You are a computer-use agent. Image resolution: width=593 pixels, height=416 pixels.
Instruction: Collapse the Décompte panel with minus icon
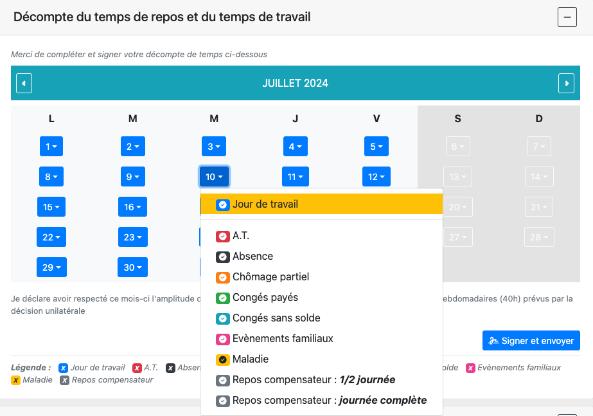[x=567, y=17]
